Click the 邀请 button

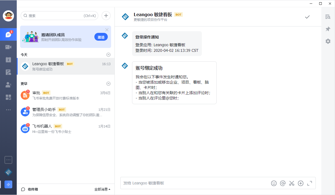click(x=101, y=37)
